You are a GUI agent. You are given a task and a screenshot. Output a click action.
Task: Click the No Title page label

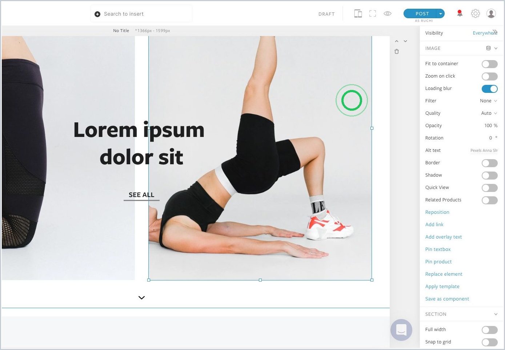click(x=121, y=31)
